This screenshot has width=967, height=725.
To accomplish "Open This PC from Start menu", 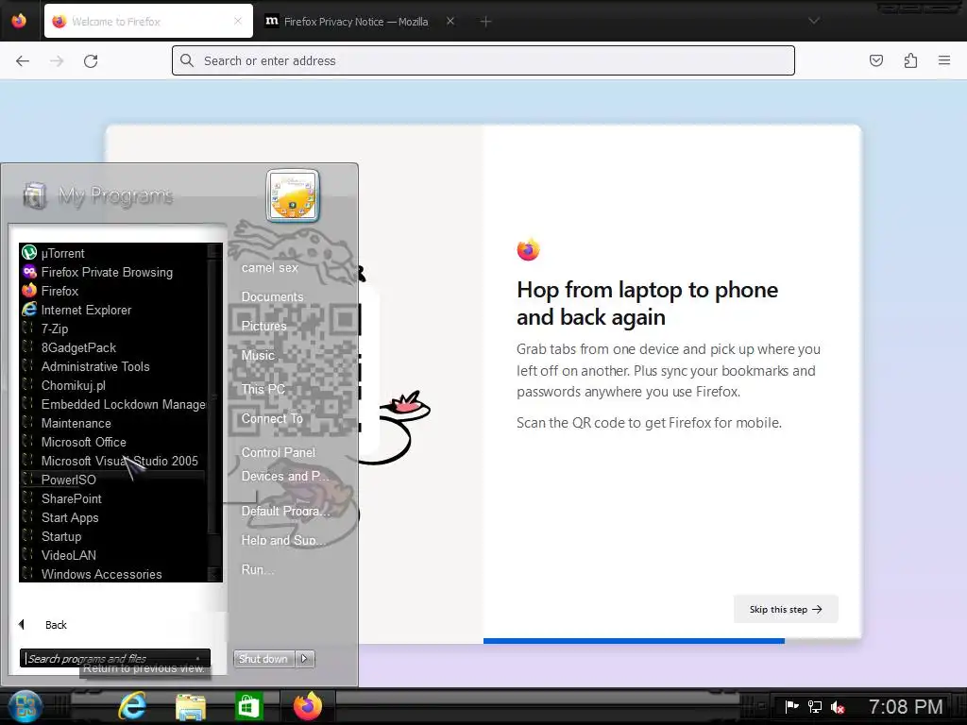I will (x=263, y=389).
